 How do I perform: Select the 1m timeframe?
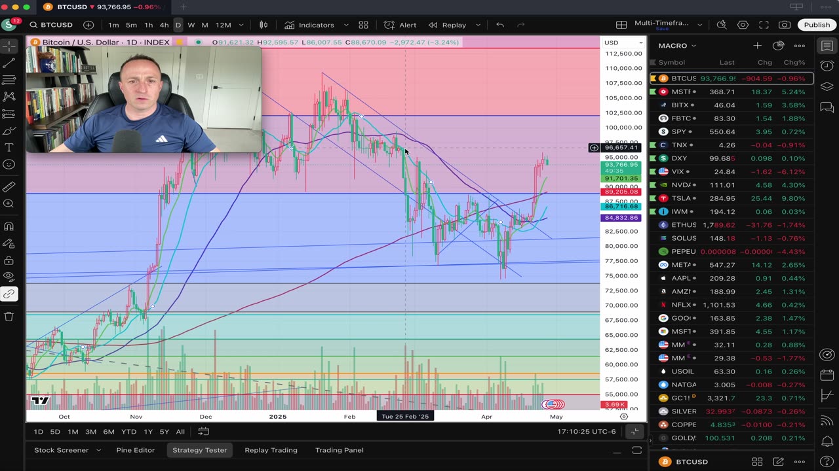point(113,25)
